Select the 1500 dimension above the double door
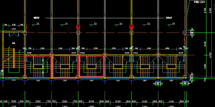This screenshot has height=107, width=215. tap(14, 25)
